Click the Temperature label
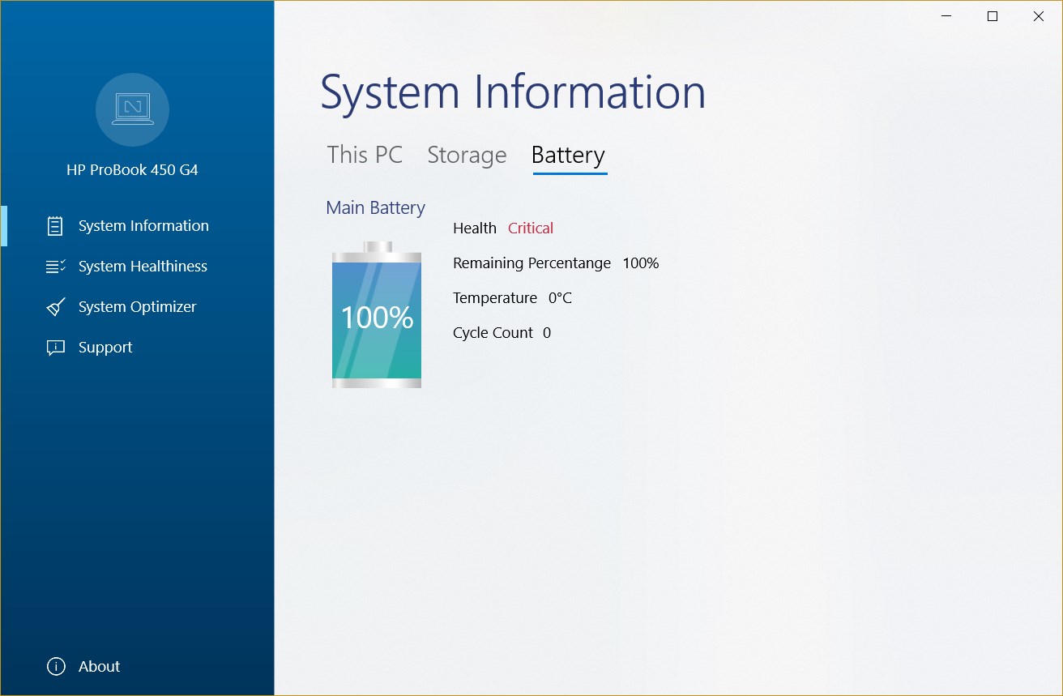Image resolution: width=1063 pixels, height=696 pixels. click(x=495, y=298)
